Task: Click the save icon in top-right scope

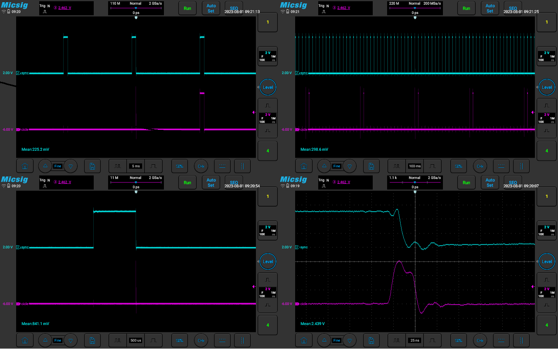Action: tap(371, 166)
